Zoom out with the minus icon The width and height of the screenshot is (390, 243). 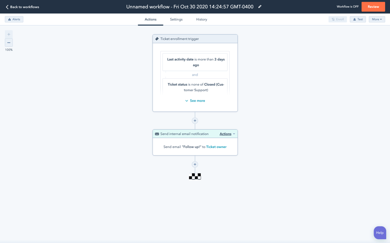coord(9,43)
